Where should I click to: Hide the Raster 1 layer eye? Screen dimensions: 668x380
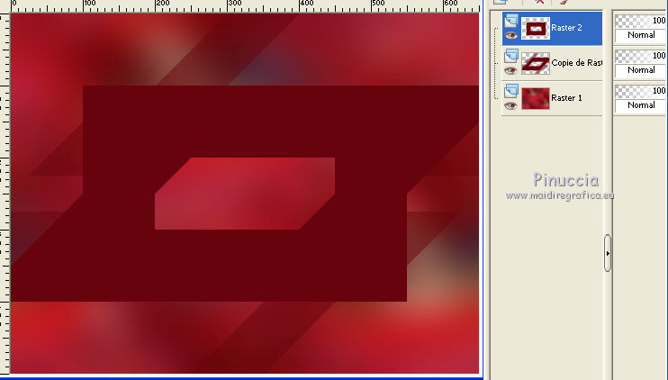pos(510,105)
